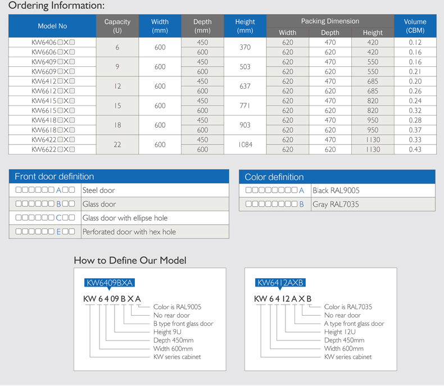Click the How to Define Our Model heading
Screen dimensions: 444x386
pos(130,260)
